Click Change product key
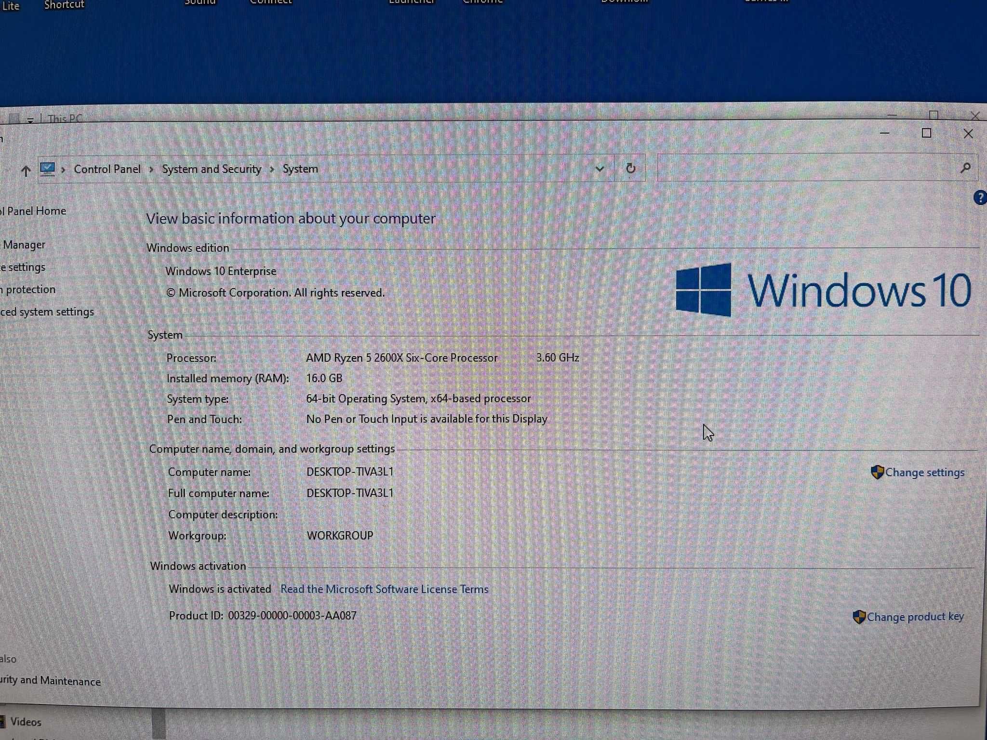 point(915,617)
